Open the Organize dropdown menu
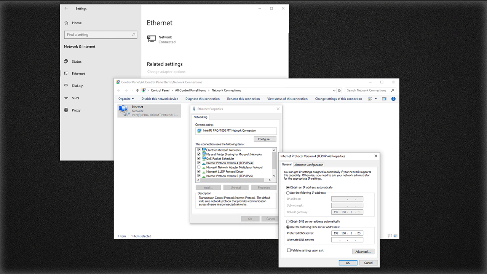487x274 pixels. (126, 99)
